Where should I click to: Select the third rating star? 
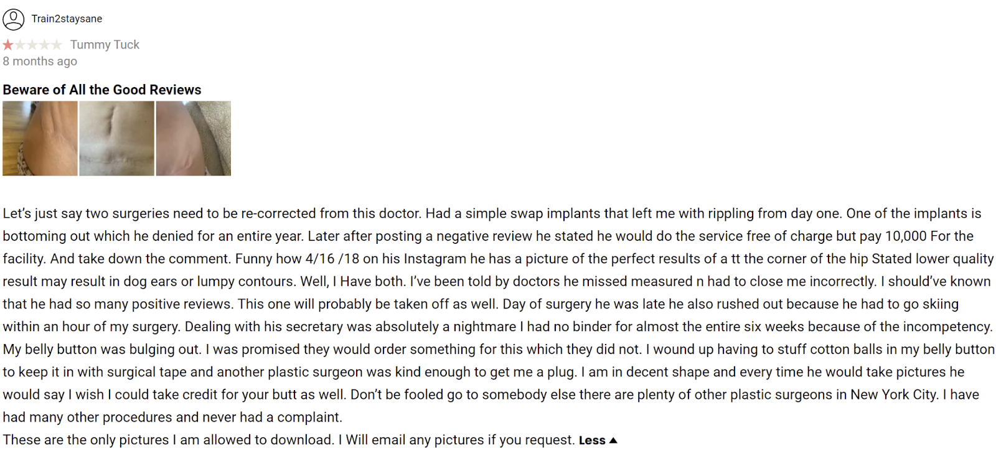click(32, 45)
